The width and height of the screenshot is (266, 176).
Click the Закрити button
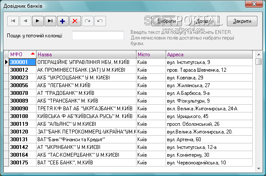pyautogui.click(x=242, y=21)
